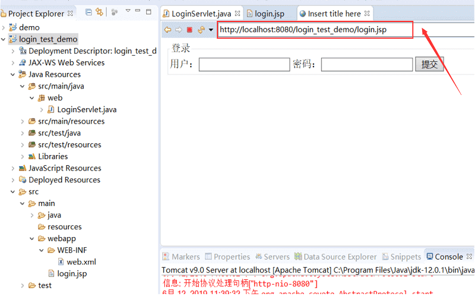Expand the demo project node
Viewport: 475px width, 297px height.
click(x=4, y=27)
